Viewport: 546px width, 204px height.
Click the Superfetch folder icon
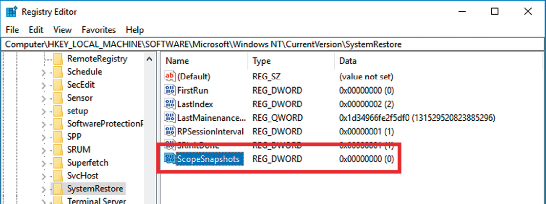coord(58,163)
